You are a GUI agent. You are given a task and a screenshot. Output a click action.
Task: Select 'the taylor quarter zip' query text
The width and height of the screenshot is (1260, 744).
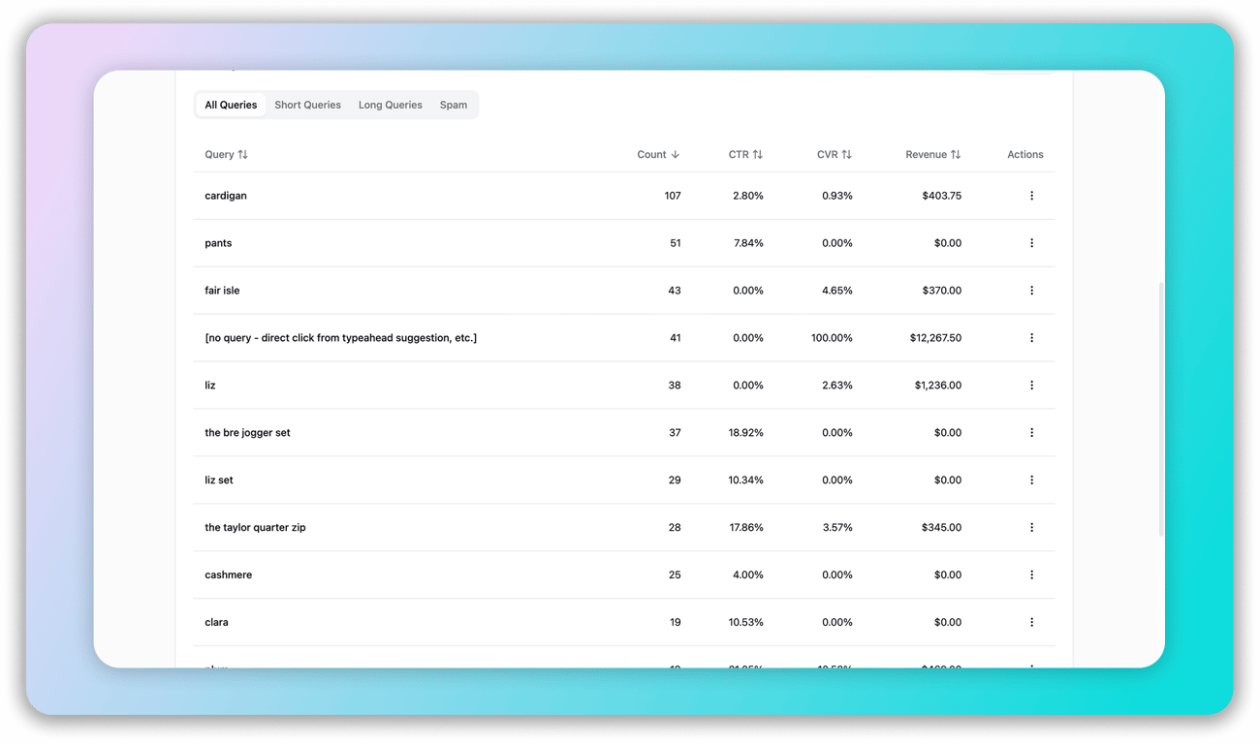pos(255,528)
